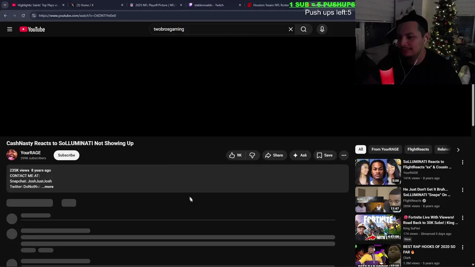Open the browser tab search dropdown

[5, 5]
